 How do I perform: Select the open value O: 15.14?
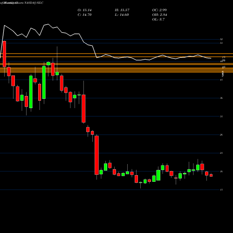[84, 10]
